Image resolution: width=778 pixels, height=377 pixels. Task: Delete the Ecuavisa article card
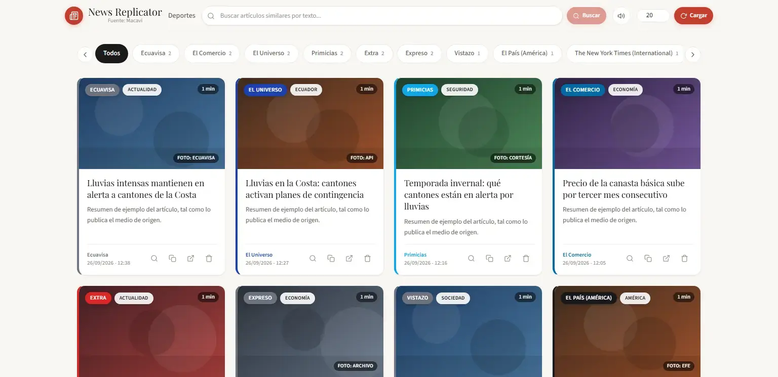coord(209,259)
